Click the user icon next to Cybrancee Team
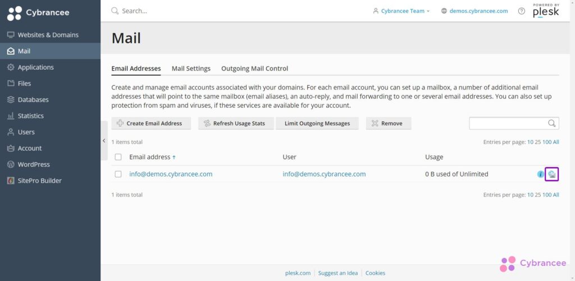The width and height of the screenshot is (575, 281). (376, 11)
